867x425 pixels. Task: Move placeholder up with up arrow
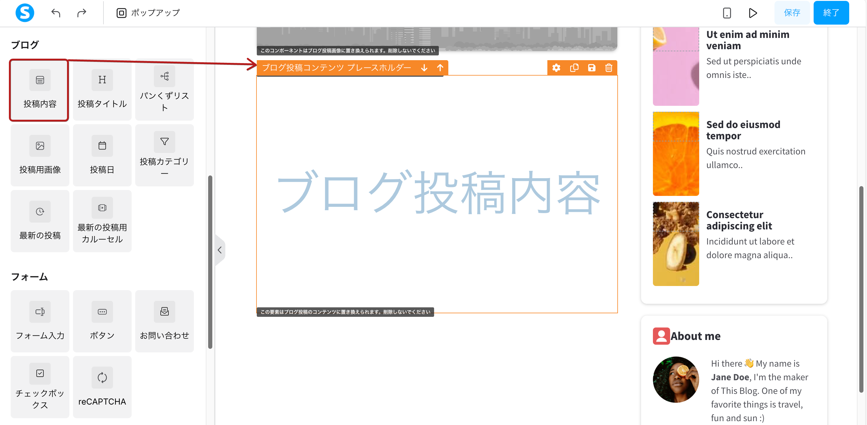(440, 68)
